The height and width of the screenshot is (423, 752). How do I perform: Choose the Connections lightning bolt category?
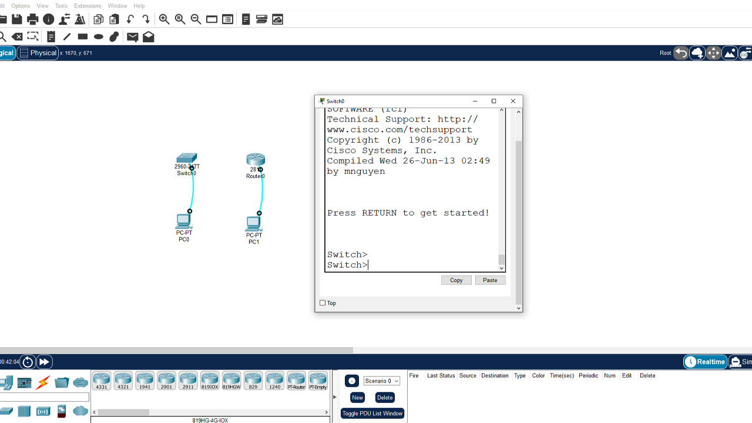[43, 383]
